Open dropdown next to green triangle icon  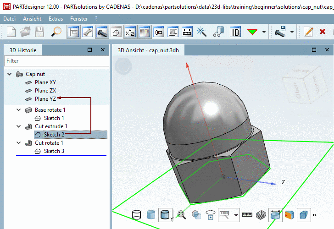point(264,32)
